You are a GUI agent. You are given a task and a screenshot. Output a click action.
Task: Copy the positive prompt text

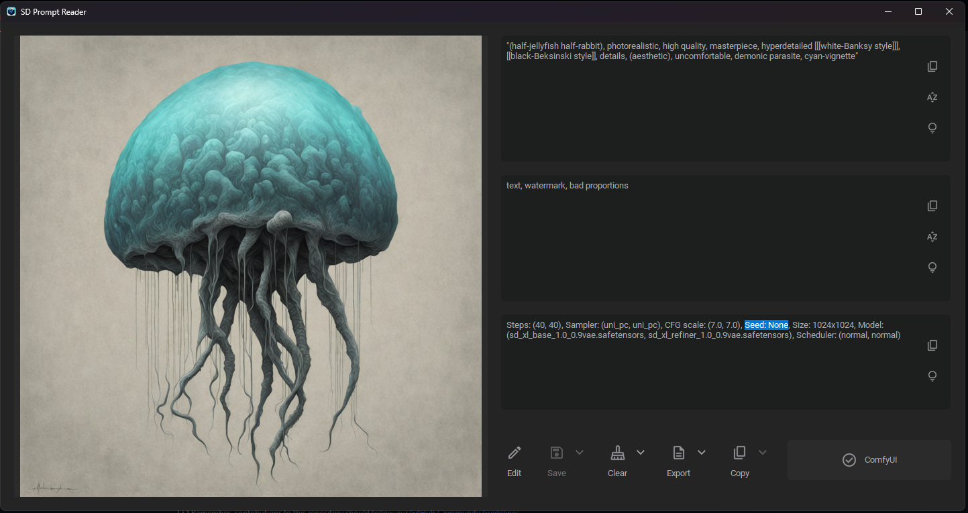[x=932, y=66]
